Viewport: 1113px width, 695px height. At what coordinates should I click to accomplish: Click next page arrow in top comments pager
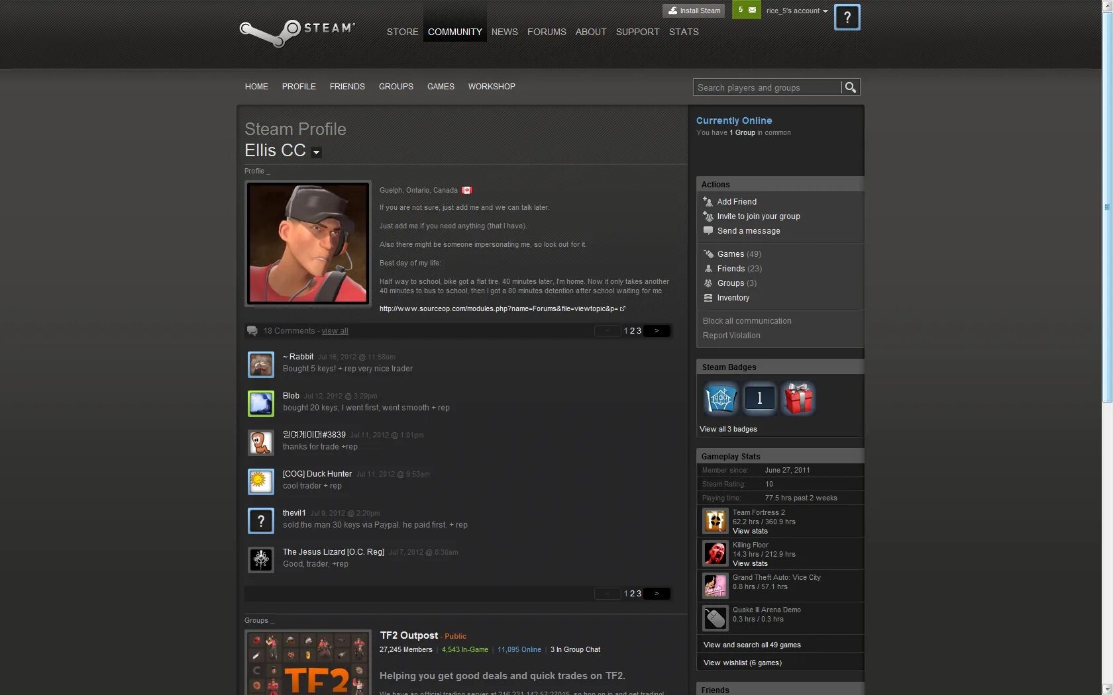[x=657, y=331]
